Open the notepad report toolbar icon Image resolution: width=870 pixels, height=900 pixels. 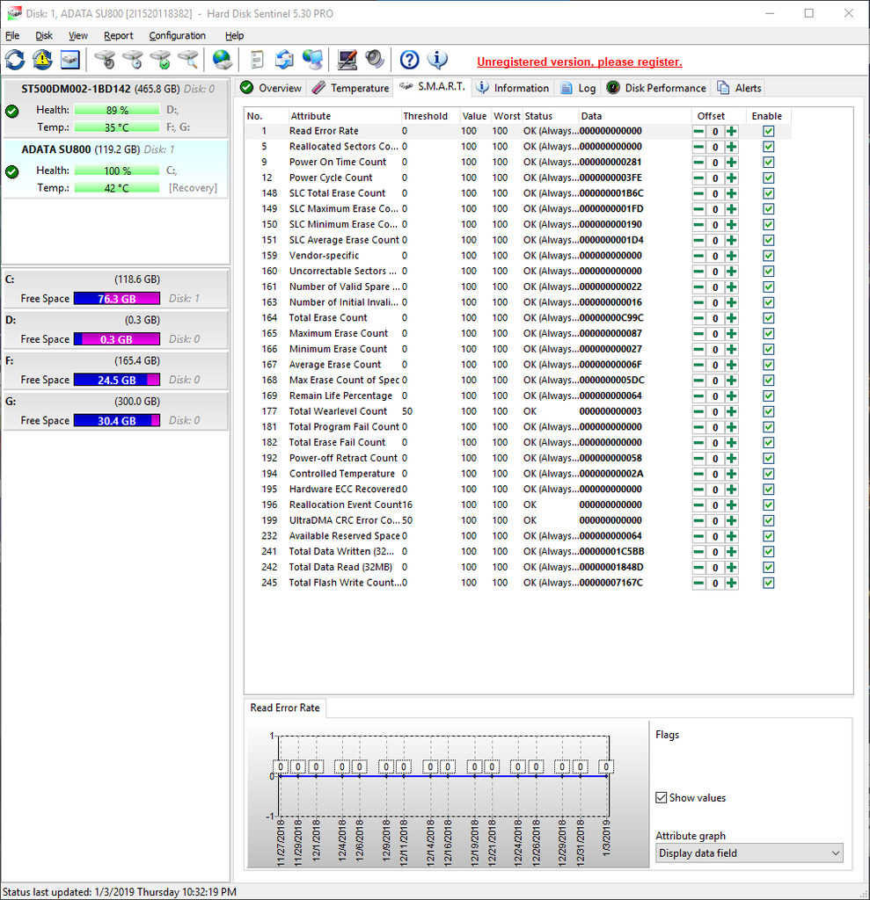(257, 60)
